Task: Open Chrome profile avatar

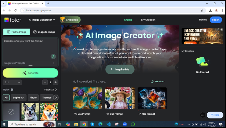Action: coord(216,10)
